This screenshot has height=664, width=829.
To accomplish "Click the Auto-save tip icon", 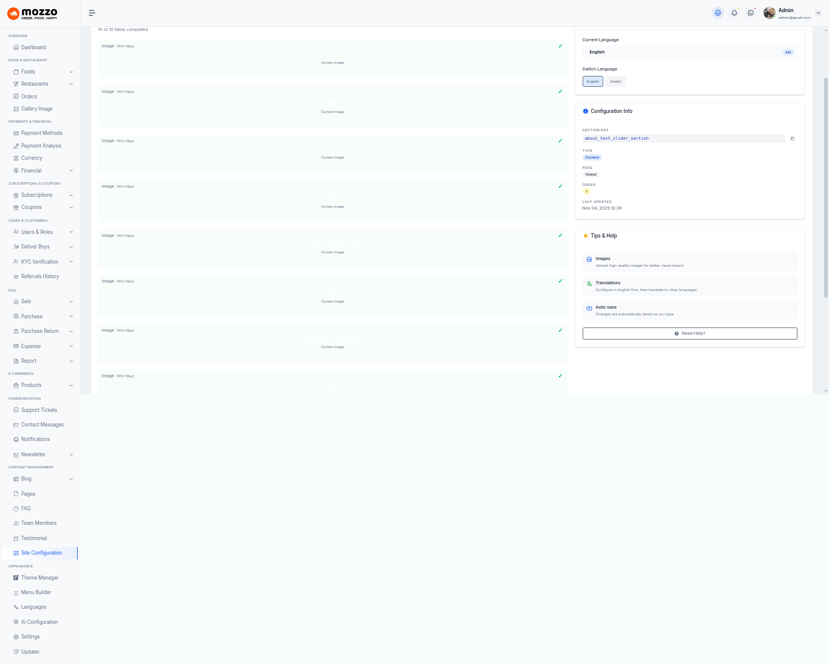I will (589, 309).
